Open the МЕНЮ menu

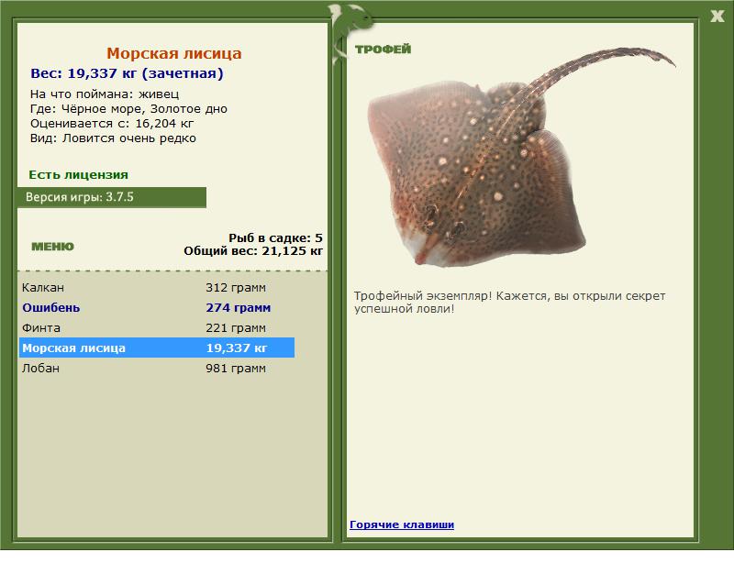click(52, 247)
